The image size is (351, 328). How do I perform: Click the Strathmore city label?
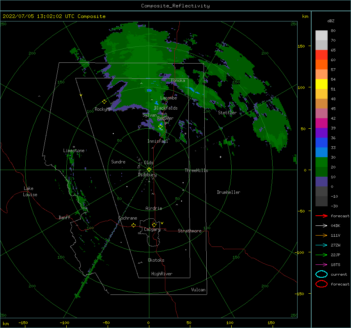190,231
